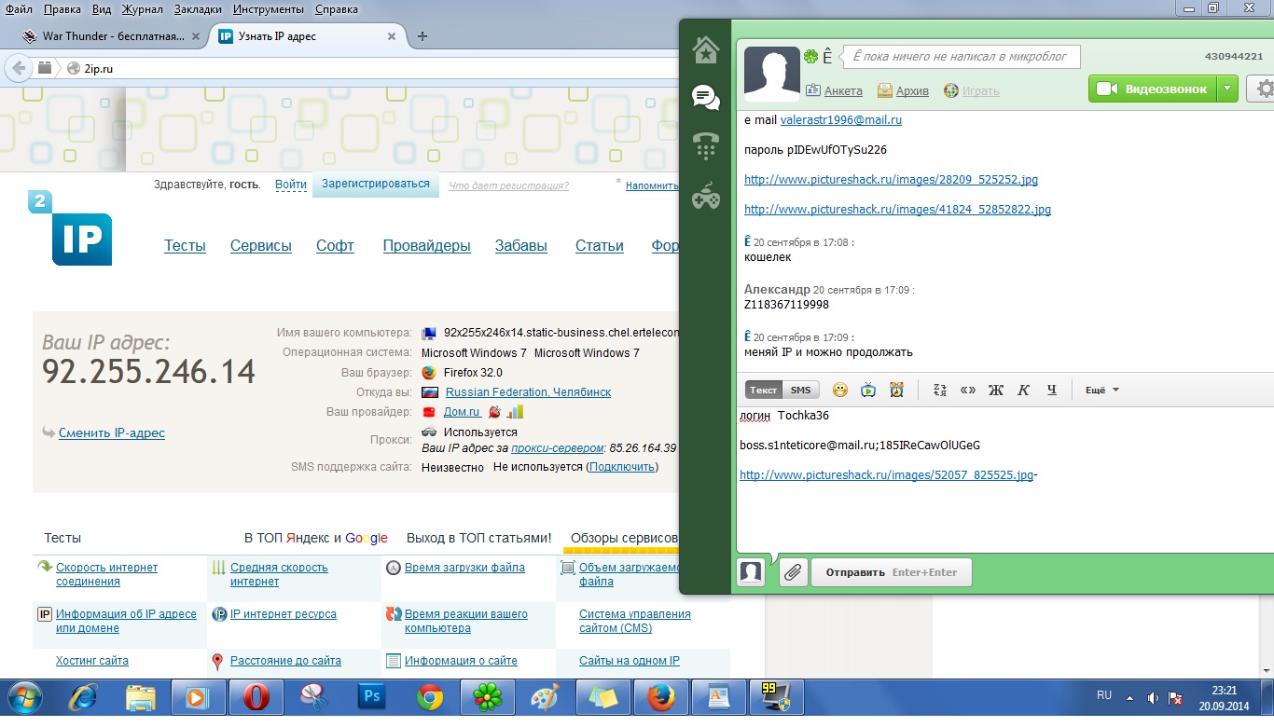Image resolution: width=1274 pixels, height=727 pixels.
Task: Open the animated TV multimedia icon
Action: 868,390
